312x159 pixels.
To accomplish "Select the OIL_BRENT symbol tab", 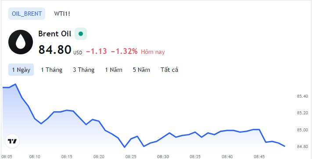I will [x=27, y=14].
